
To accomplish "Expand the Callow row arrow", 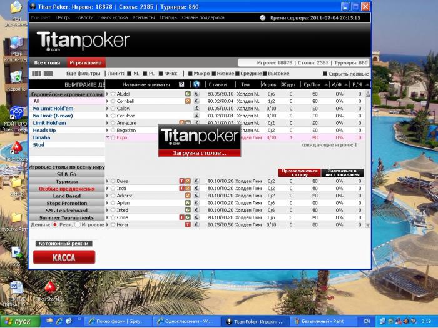I will pos(108,109).
